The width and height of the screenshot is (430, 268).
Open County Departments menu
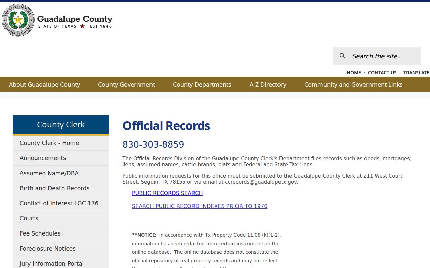[202, 84]
